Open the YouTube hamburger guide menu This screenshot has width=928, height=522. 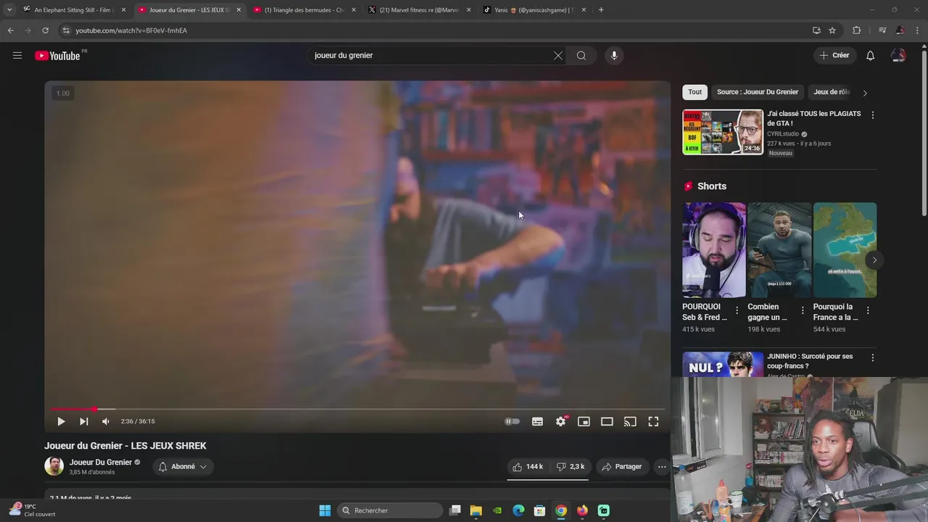(x=17, y=55)
